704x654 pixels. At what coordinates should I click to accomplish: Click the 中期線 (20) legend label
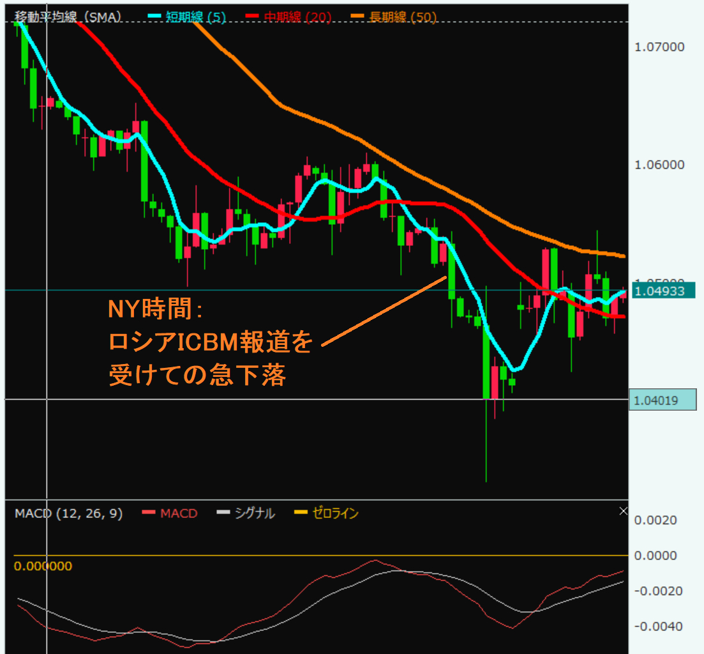click(x=297, y=17)
